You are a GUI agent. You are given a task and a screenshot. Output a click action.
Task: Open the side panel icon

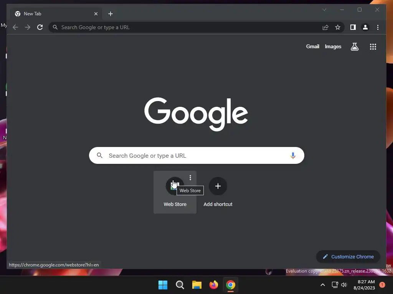353,27
